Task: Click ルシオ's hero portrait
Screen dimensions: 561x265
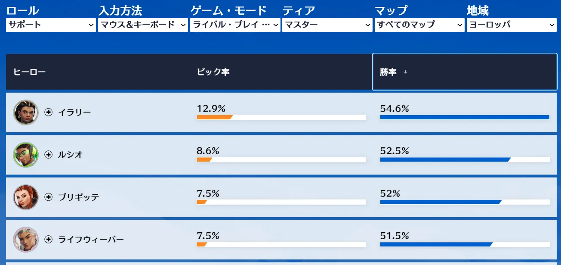Action: coord(26,154)
